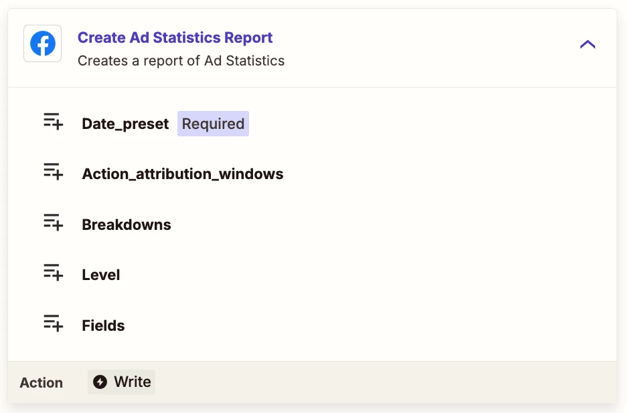The image size is (628, 413).
Task: Select the Fields field label
Action: click(x=103, y=325)
